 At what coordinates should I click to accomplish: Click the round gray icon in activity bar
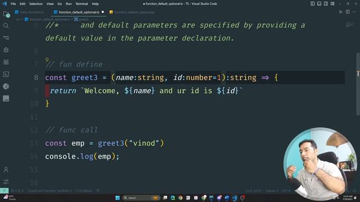point(6,86)
